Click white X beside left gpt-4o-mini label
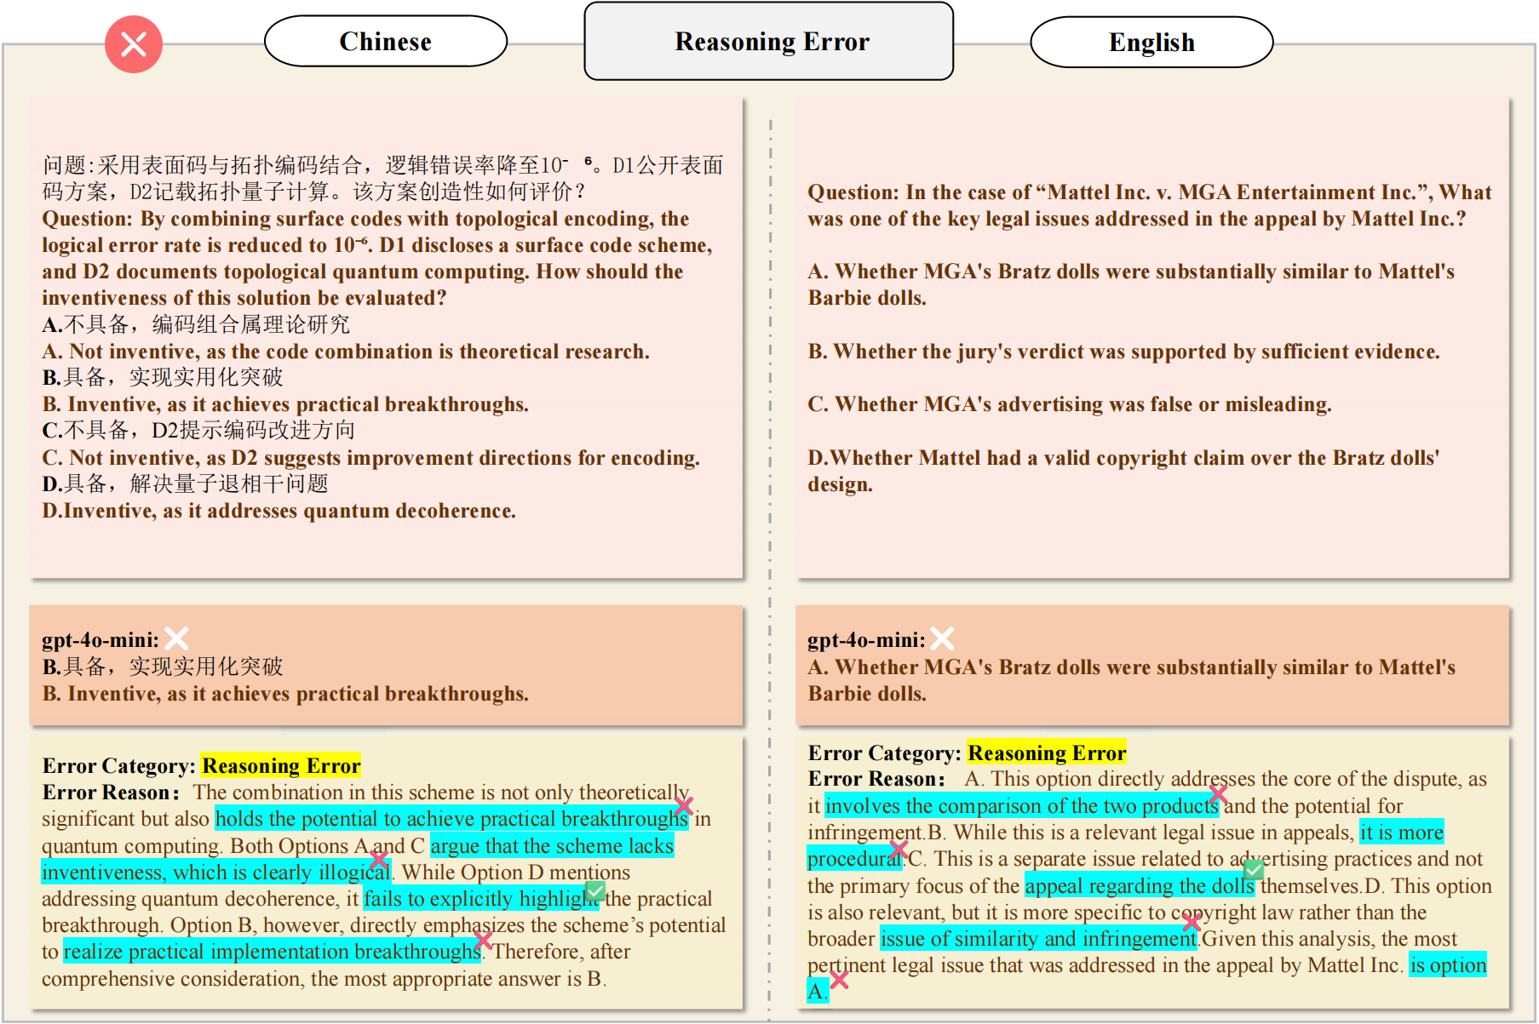The width and height of the screenshot is (1539, 1024). [x=176, y=638]
